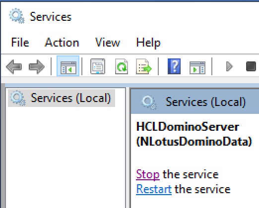Refresh the services list with the green arrow icon

coord(122,66)
